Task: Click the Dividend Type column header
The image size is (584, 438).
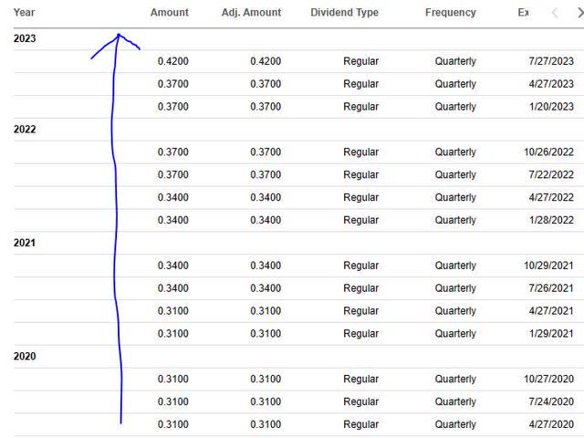Action: pyautogui.click(x=344, y=13)
